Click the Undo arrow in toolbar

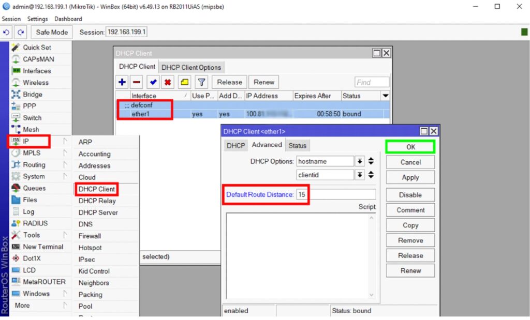pyautogui.click(x=7, y=32)
